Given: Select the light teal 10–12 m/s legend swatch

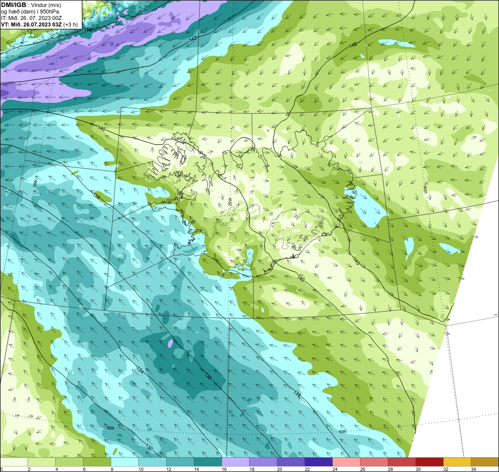Looking at the screenshot, I should point(152,462).
